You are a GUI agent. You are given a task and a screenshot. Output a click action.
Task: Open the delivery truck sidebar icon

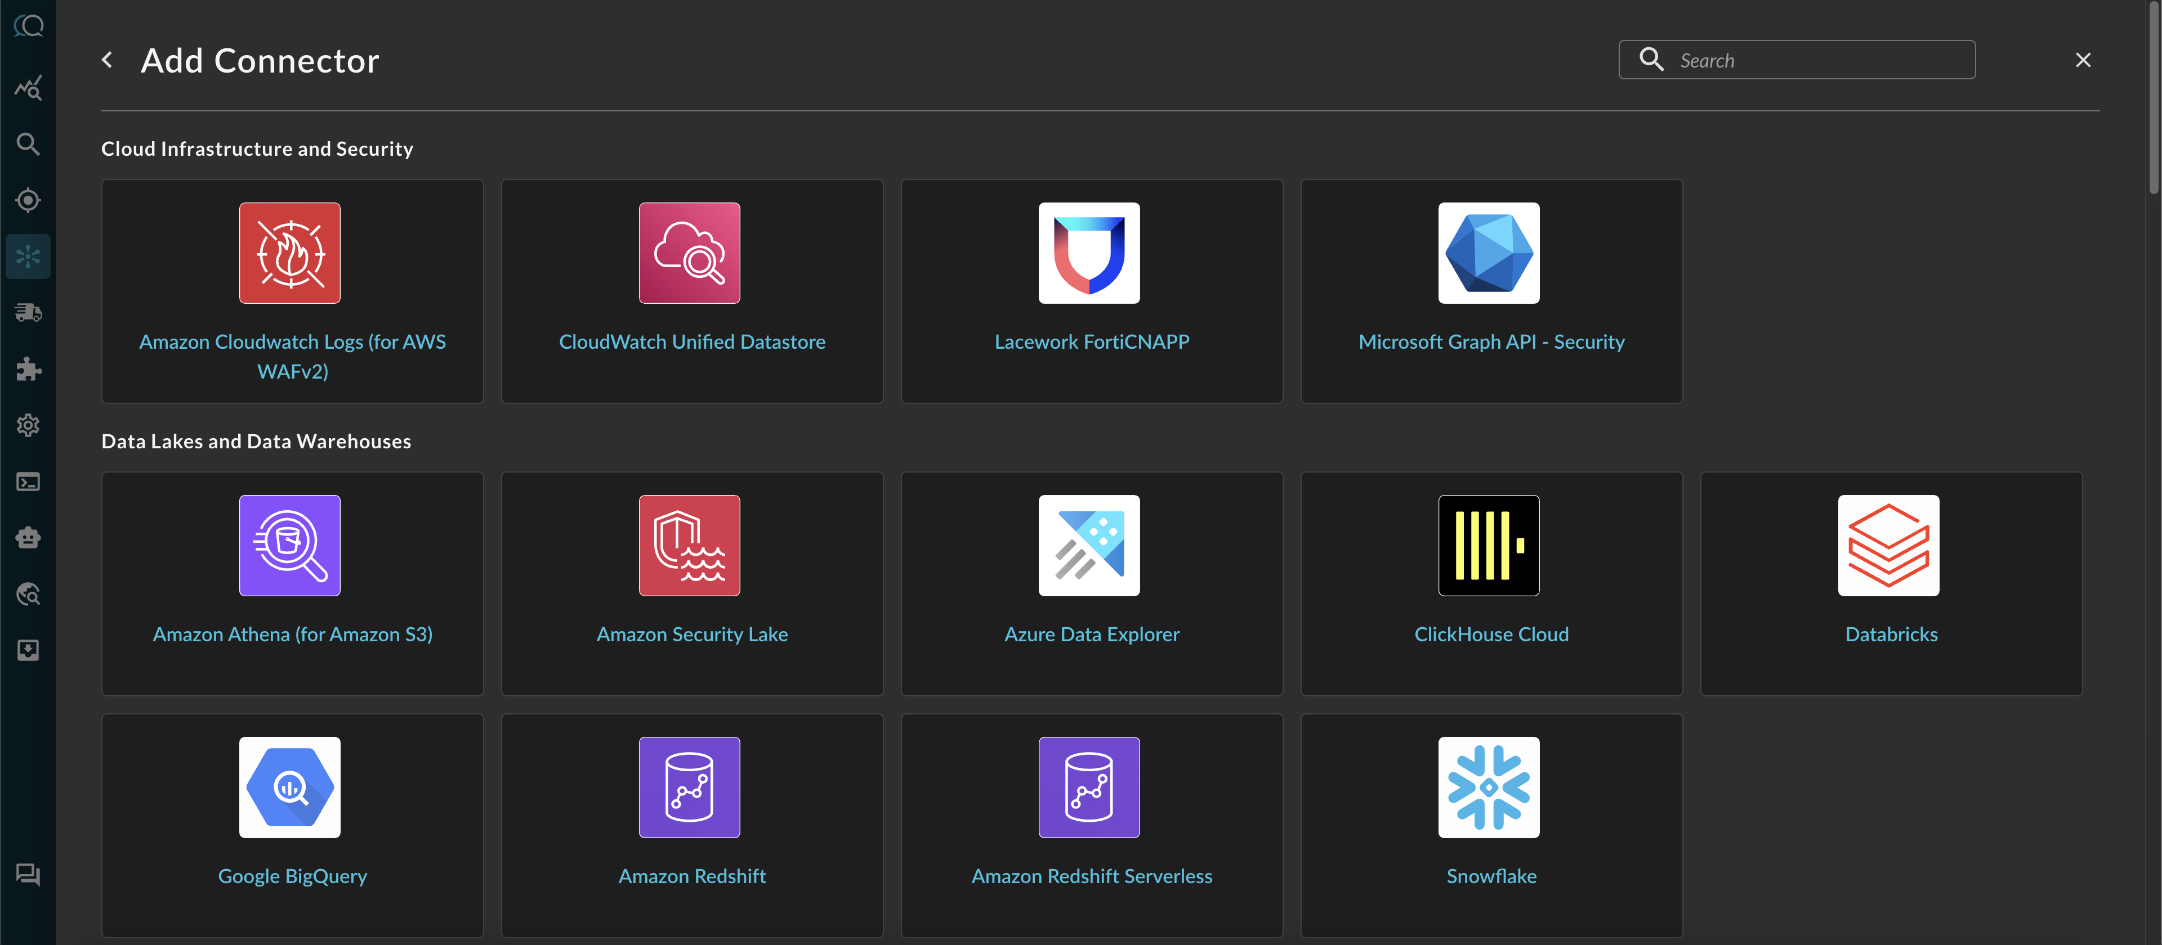coord(29,312)
